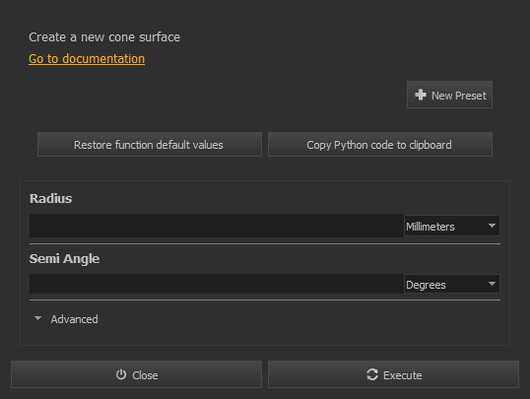Click the Close button text
This screenshot has width=530, height=399.
click(x=145, y=375)
